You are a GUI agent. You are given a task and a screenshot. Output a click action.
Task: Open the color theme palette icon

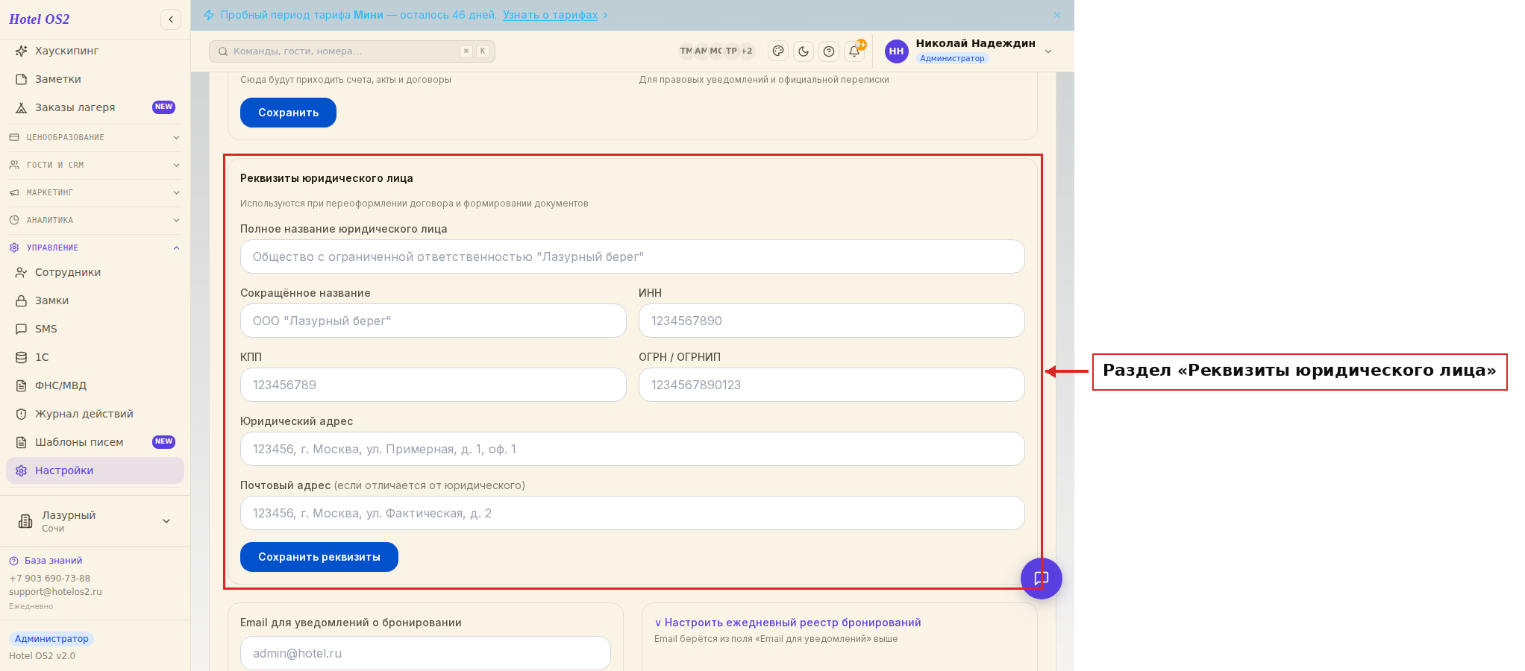click(778, 51)
